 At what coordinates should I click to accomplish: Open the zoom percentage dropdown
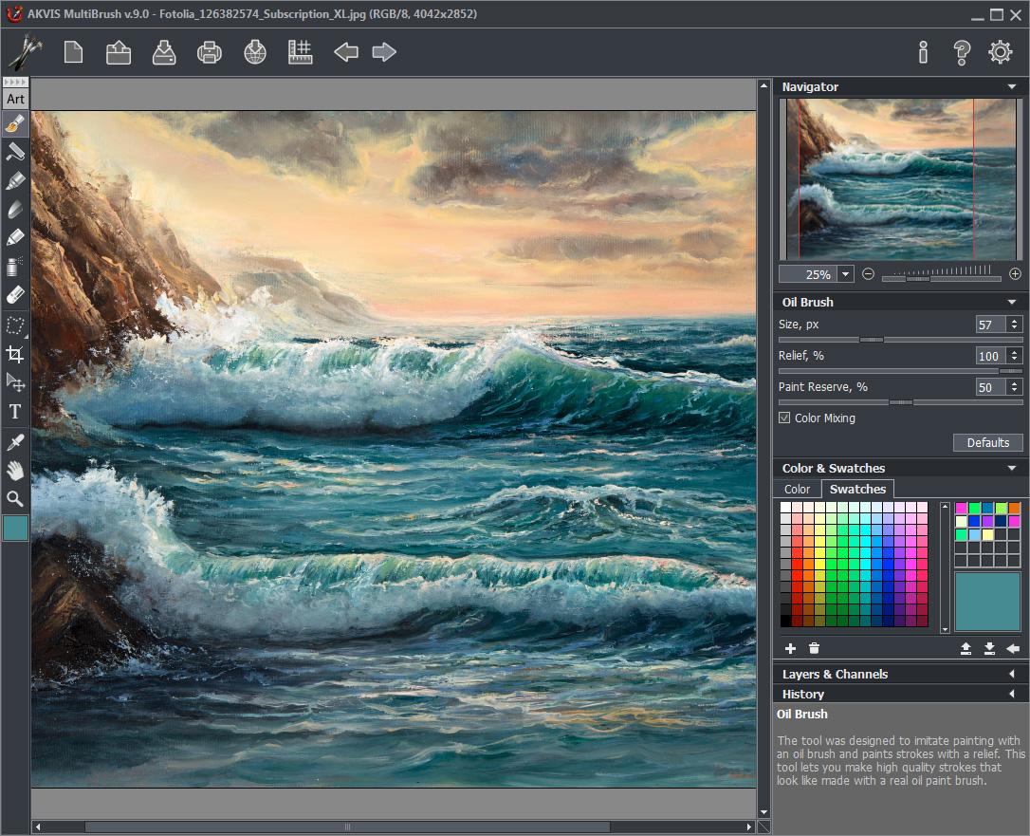(846, 274)
